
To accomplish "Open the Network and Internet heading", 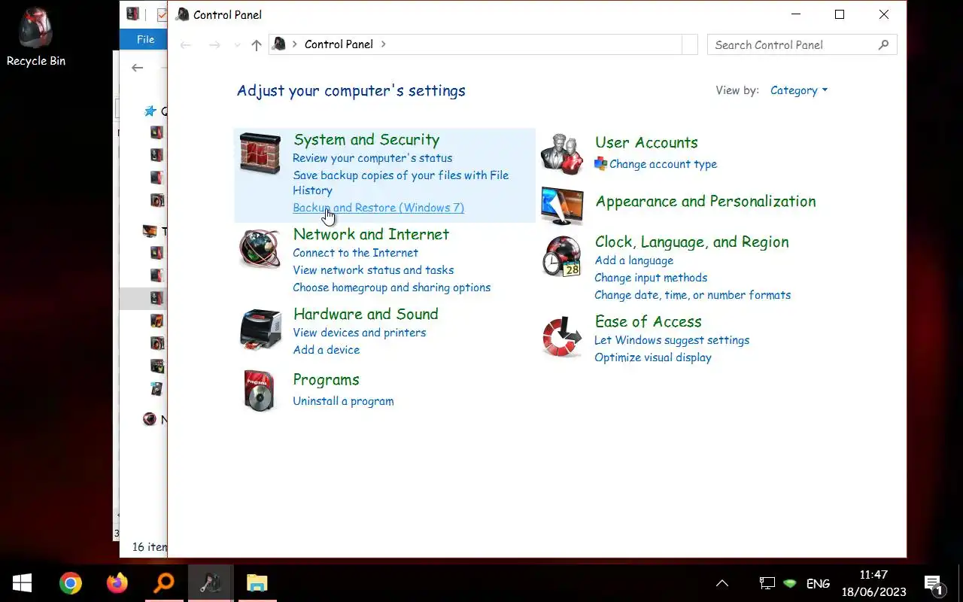I will coord(371,234).
